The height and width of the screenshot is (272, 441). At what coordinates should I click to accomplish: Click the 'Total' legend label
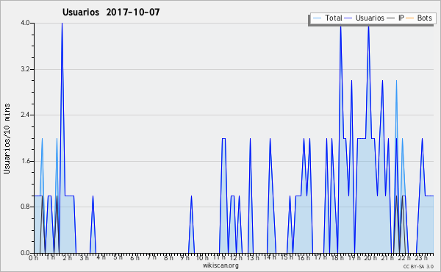coord(333,18)
